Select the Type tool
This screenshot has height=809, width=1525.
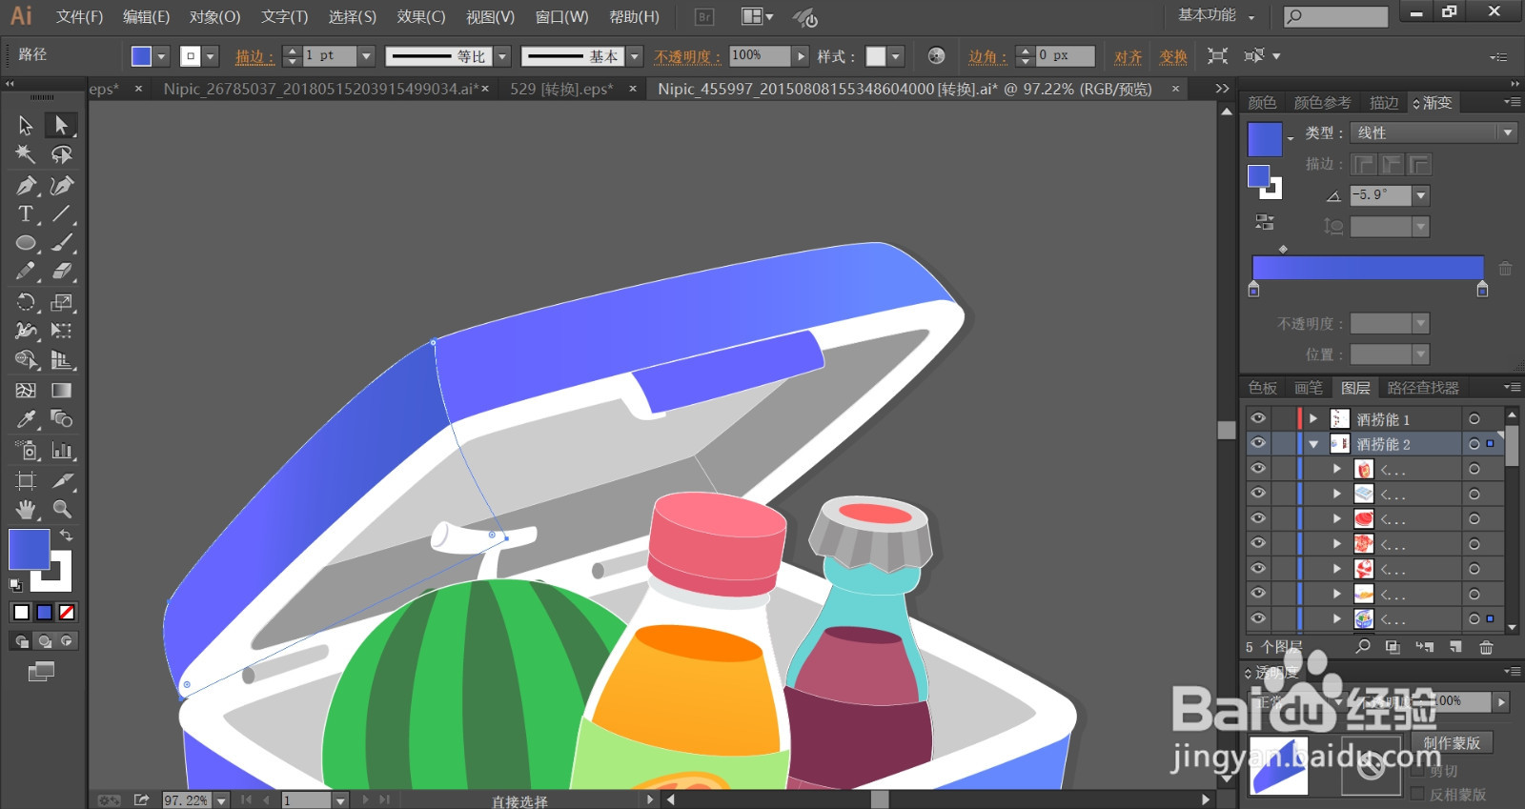[26, 213]
